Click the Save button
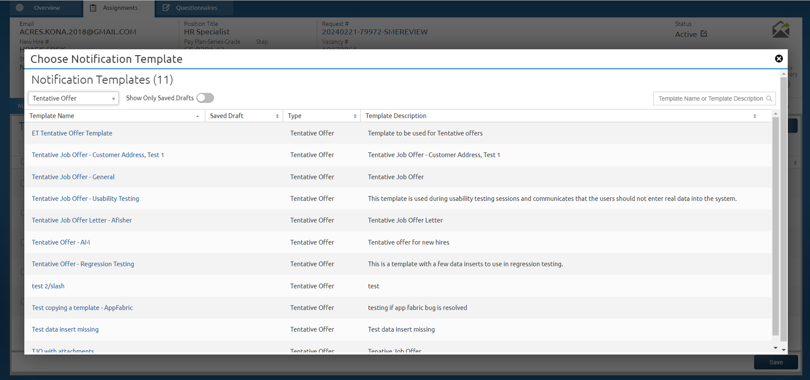Viewport: 810px width, 380px height. [776, 362]
